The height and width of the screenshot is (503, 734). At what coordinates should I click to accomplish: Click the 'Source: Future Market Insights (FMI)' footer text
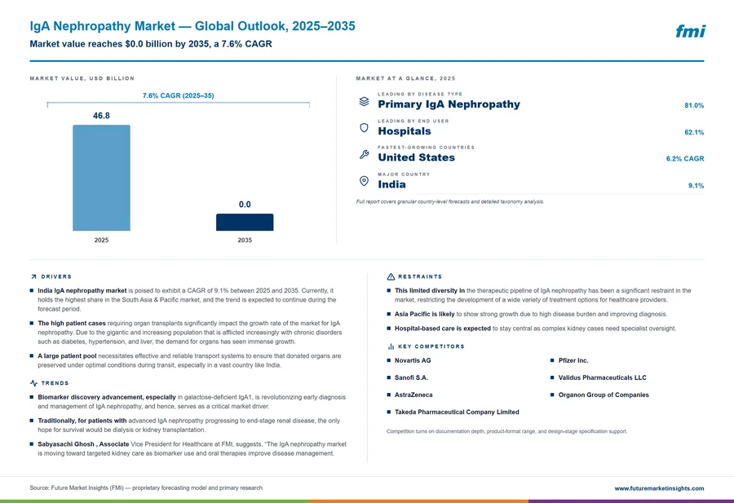[x=146, y=488]
